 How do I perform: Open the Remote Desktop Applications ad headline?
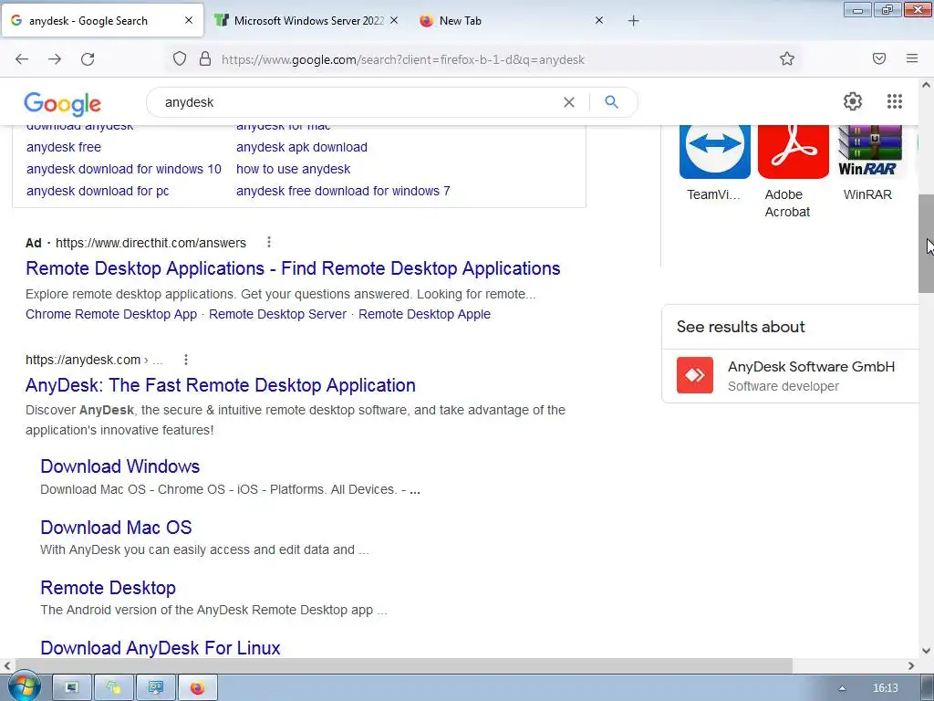click(293, 268)
